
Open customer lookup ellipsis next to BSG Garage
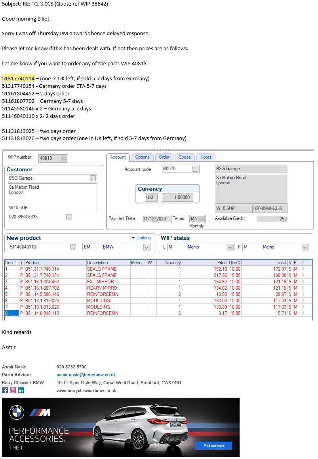(x=93, y=178)
